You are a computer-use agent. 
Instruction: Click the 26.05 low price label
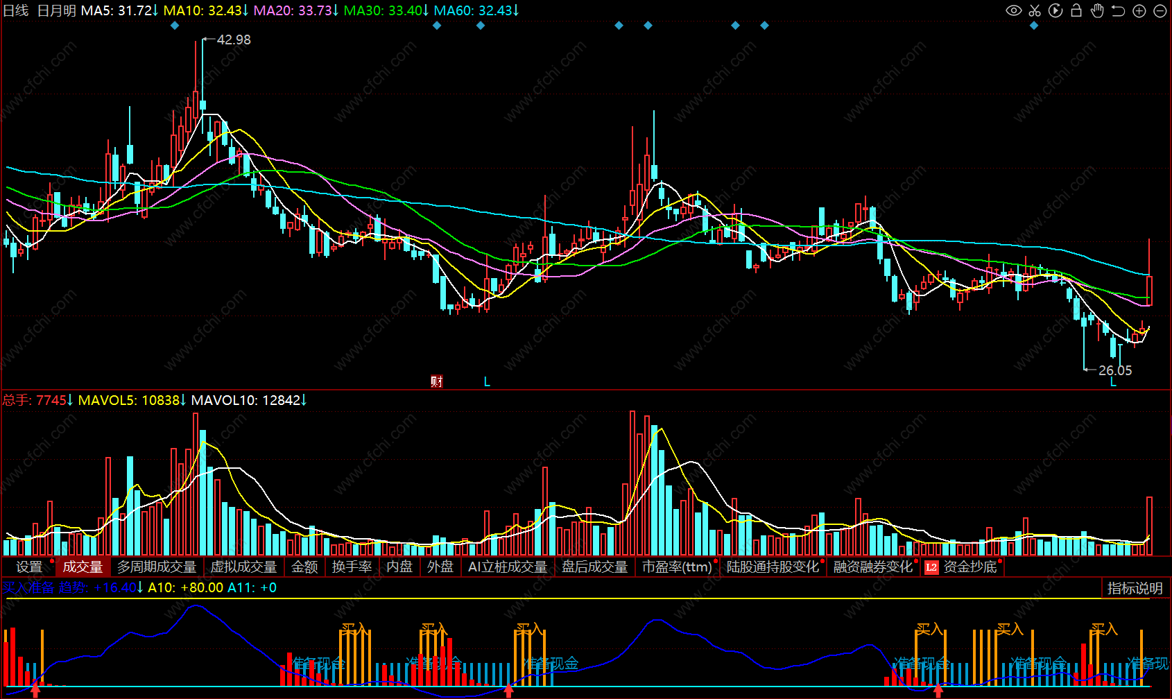pyautogui.click(x=1115, y=370)
